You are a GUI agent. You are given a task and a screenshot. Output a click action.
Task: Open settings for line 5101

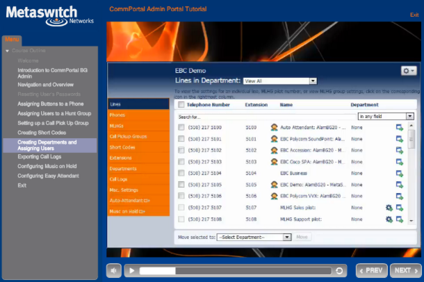(x=400, y=139)
